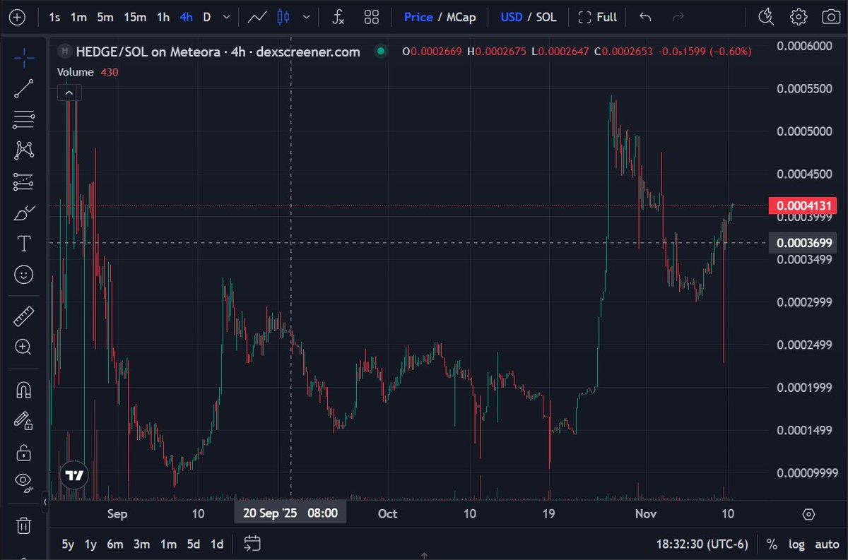Enable magnet snapping mode

[x=23, y=389]
